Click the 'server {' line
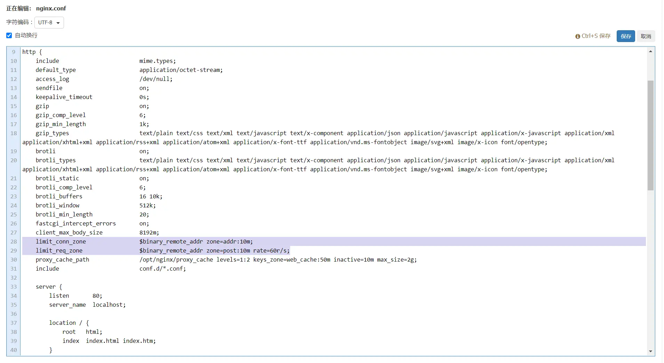The image size is (664, 363). coord(49,287)
